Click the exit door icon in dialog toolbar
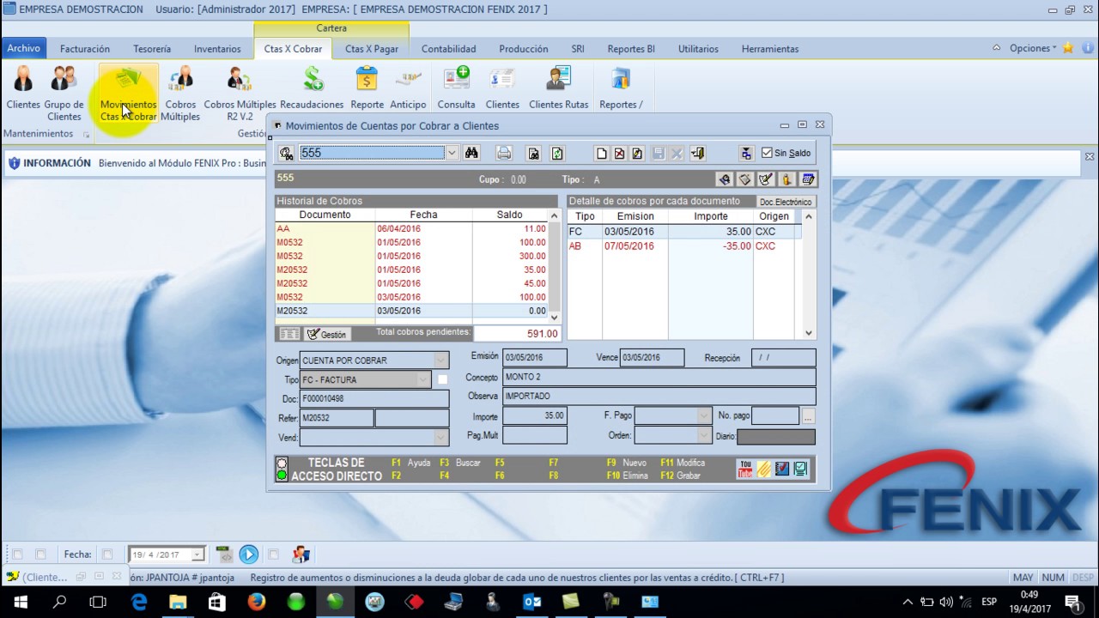The image size is (1099, 618). tap(697, 154)
